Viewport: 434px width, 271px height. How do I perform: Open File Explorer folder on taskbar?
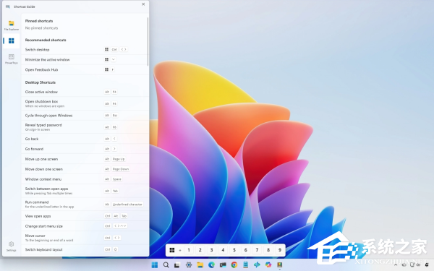200,265
